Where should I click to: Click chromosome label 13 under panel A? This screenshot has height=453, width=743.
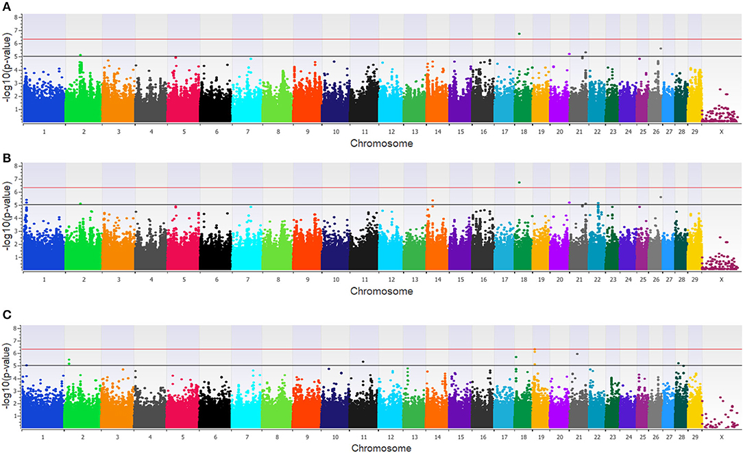[x=415, y=132]
